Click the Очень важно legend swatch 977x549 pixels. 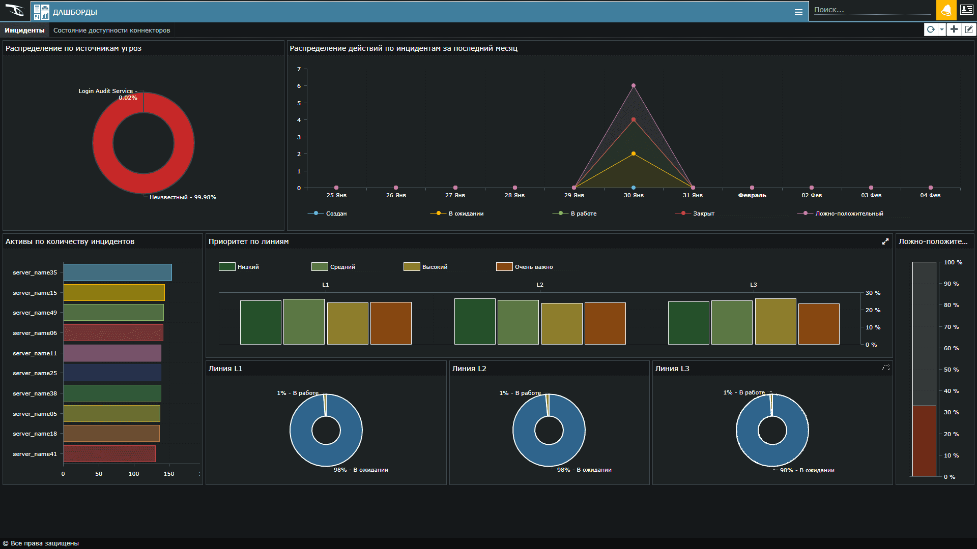[504, 267]
